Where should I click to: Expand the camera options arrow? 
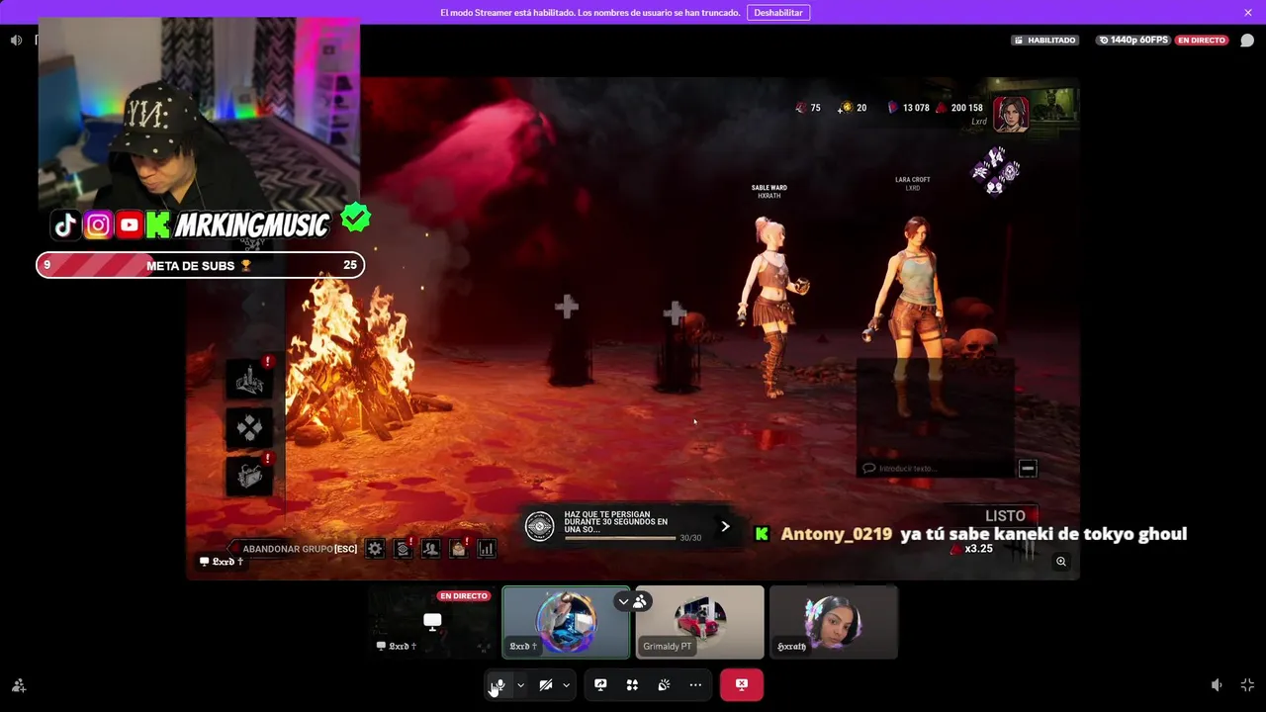click(566, 684)
